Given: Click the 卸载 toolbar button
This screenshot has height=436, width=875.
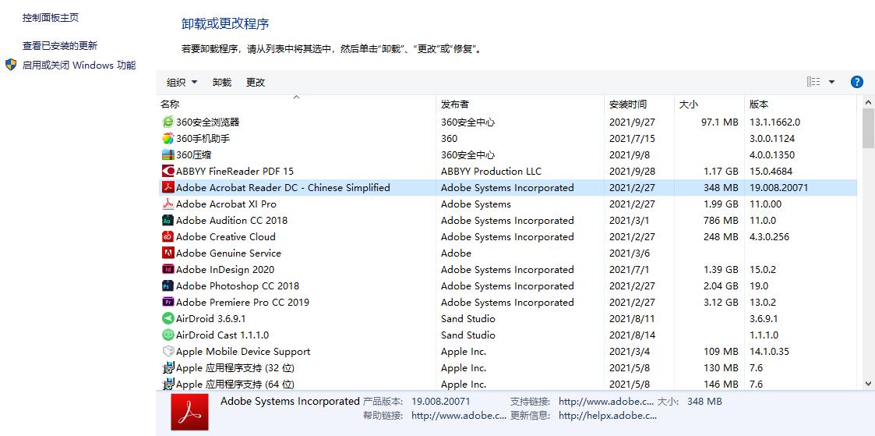Looking at the screenshot, I should (222, 82).
